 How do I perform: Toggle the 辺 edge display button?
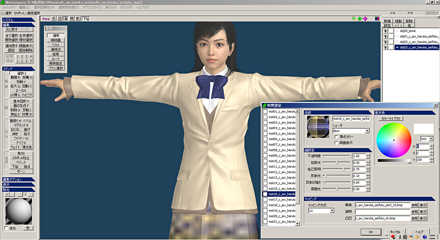60,19
